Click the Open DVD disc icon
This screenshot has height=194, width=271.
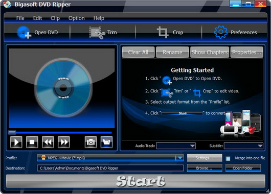point(24,32)
